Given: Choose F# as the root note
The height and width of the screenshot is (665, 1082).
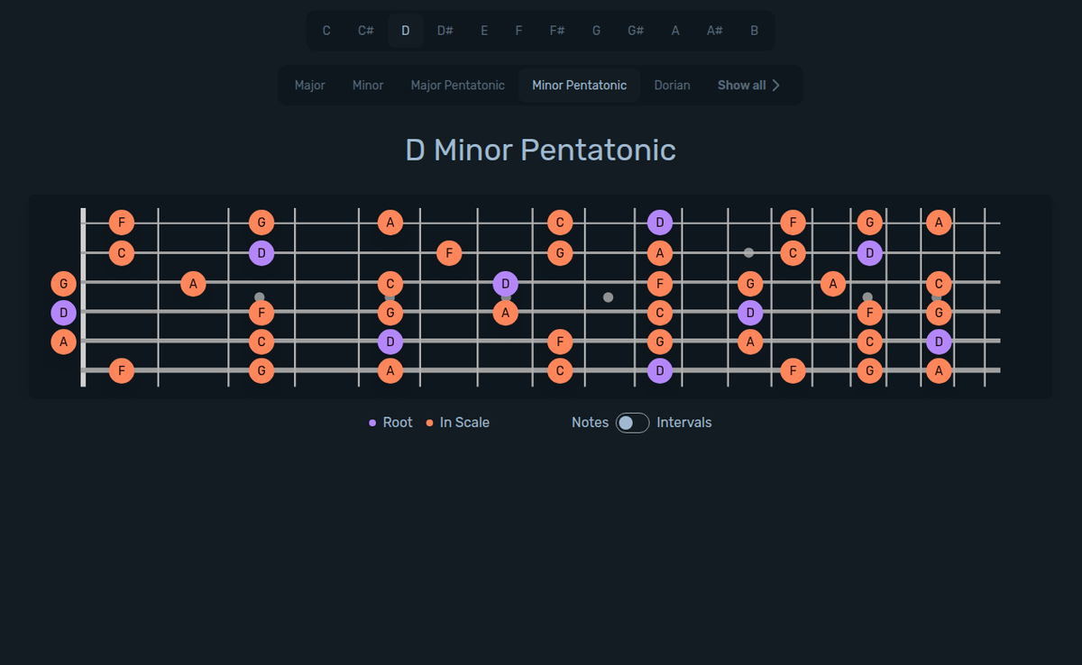Looking at the screenshot, I should pos(556,30).
